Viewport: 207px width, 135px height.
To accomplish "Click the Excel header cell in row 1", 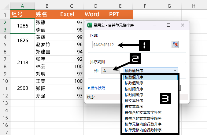I will (x=72, y=14).
